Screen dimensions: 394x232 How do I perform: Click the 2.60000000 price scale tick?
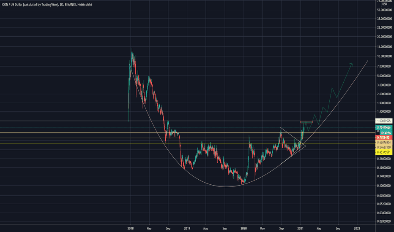pyautogui.click(x=384, y=94)
